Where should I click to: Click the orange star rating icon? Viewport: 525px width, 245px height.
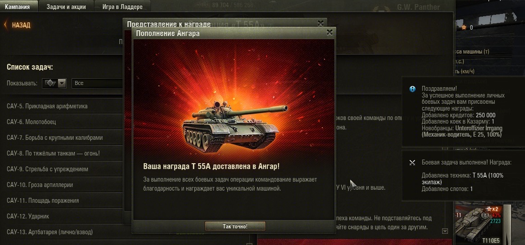pyautogui.click(x=464, y=27)
